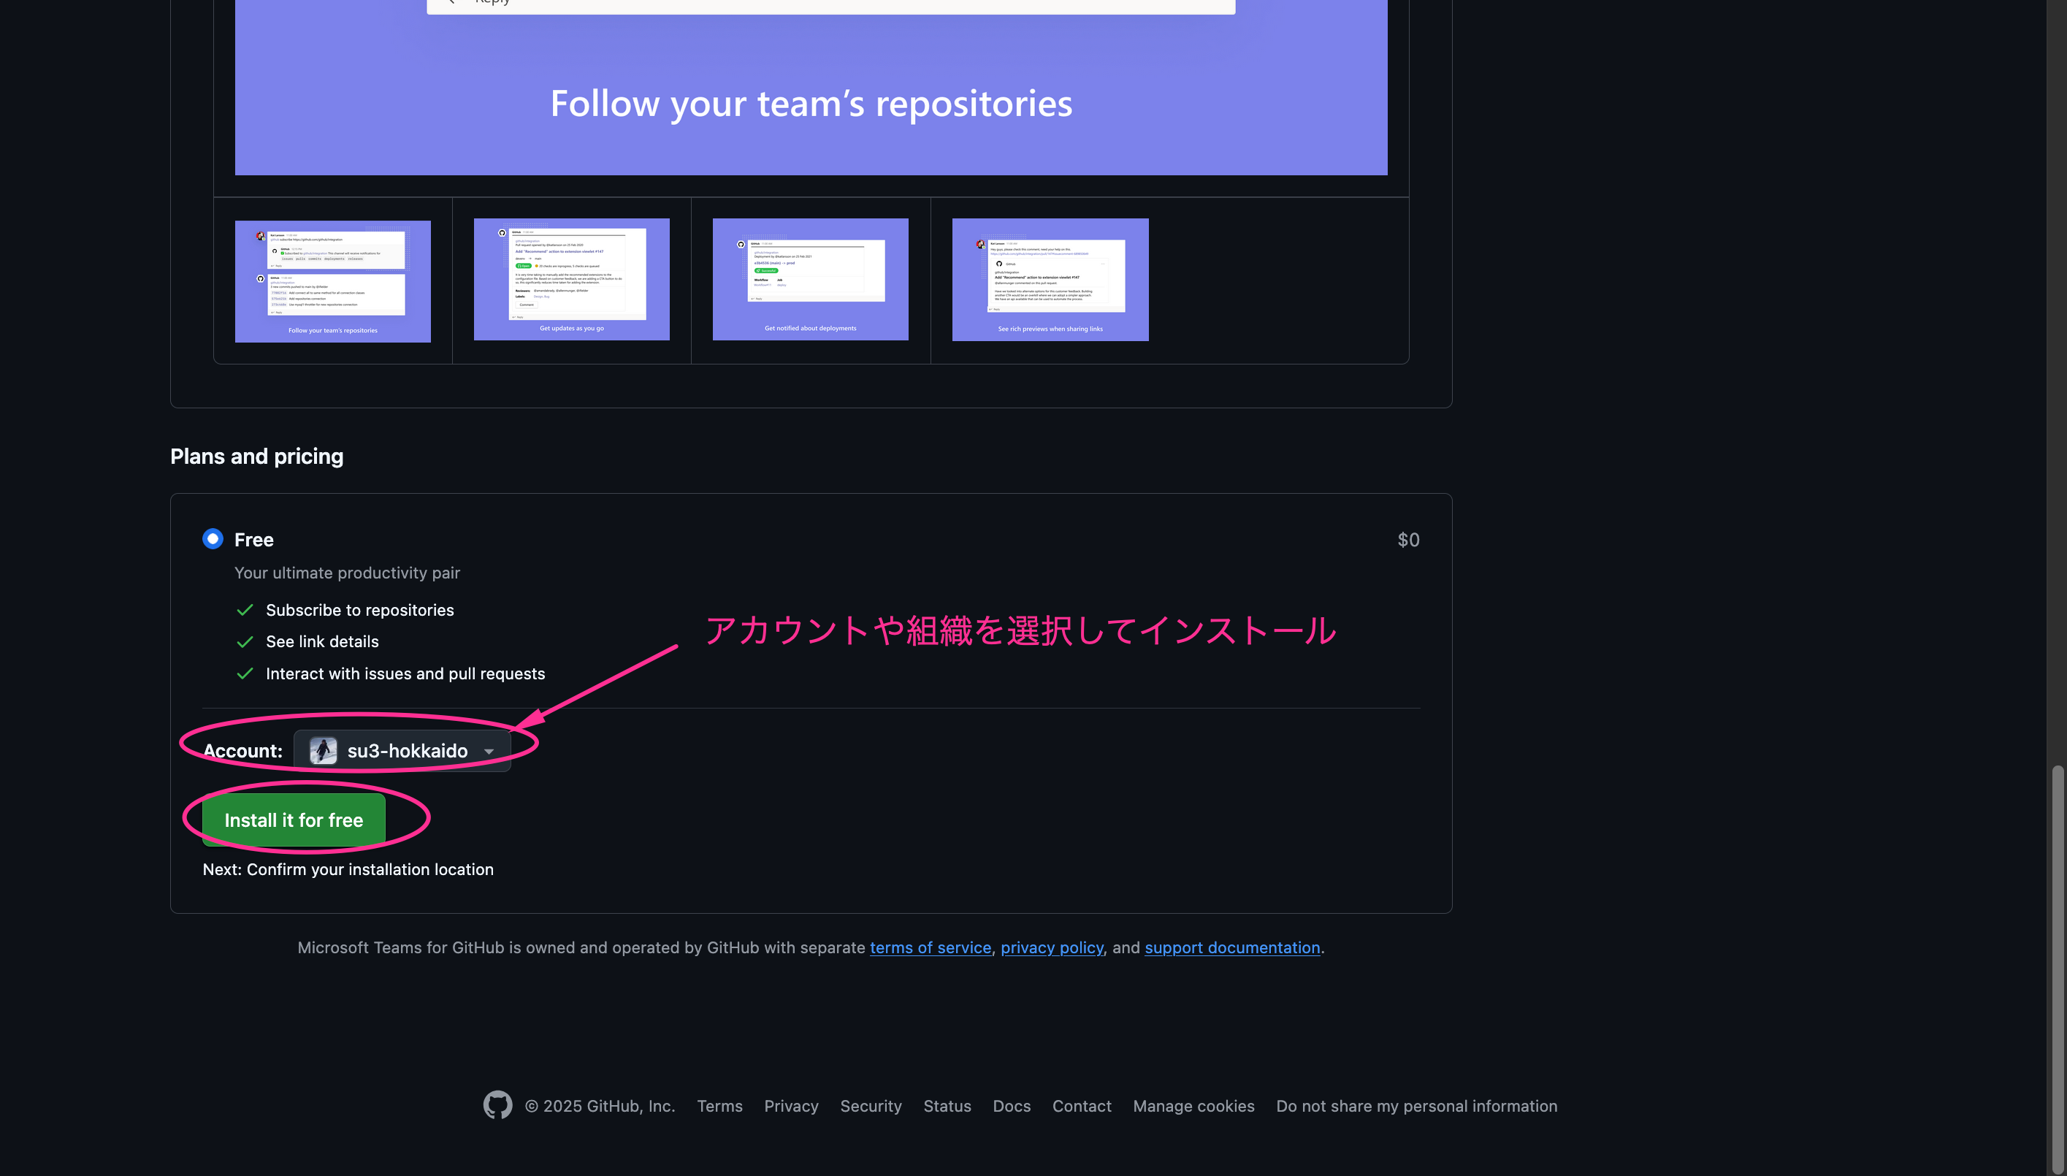Check GitHub Status from the footer
This screenshot has height=1176, width=2067.
coord(947,1106)
